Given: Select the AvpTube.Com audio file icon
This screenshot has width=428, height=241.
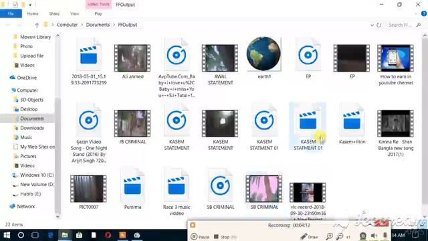Looking at the screenshot, I should click(x=177, y=55).
